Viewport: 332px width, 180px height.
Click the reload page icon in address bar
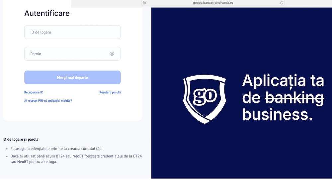point(282,3)
